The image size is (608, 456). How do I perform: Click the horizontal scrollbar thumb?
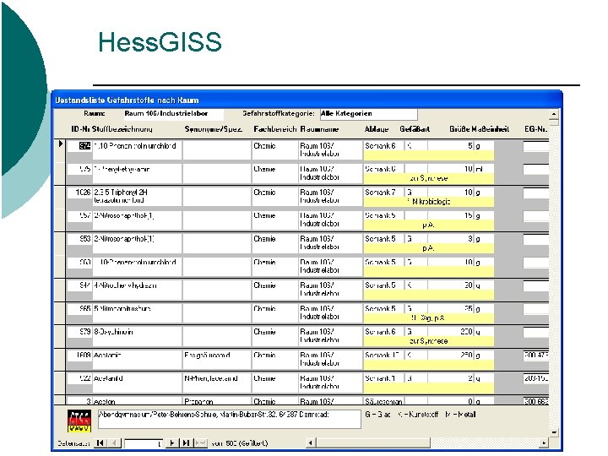click(x=372, y=442)
